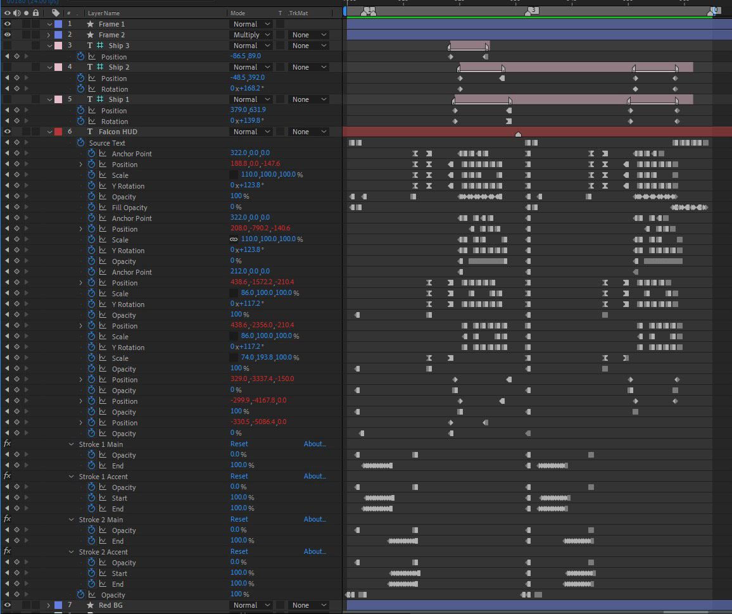This screenshot has height=614, width=732.
Task: Click the Mode column header
Action: 237,13
